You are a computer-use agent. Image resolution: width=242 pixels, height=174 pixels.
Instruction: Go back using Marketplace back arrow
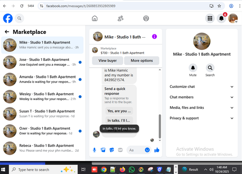pyautogui.click(x=7, y=32)
